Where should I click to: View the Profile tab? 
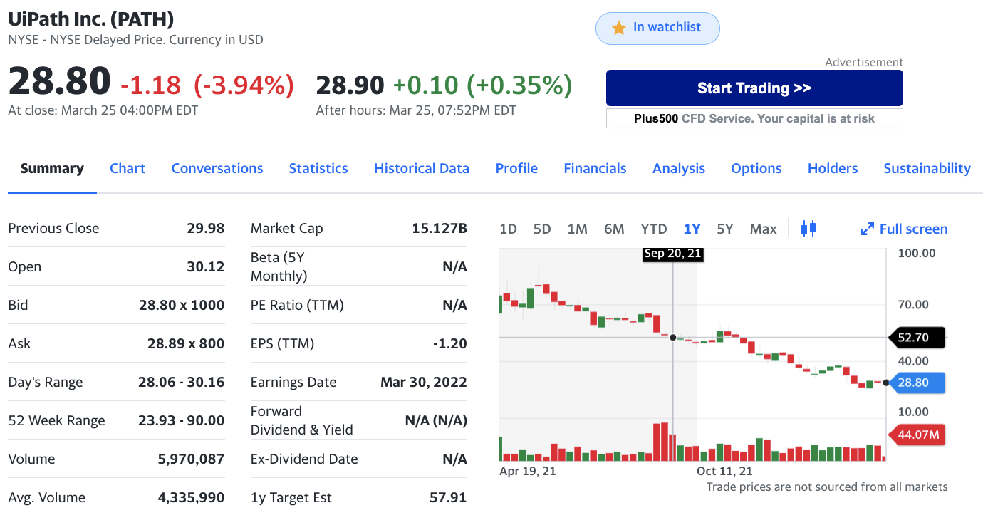tap(516, 169)
